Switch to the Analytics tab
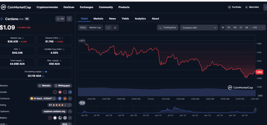The image size is (267, 125). tap(140, 19)
